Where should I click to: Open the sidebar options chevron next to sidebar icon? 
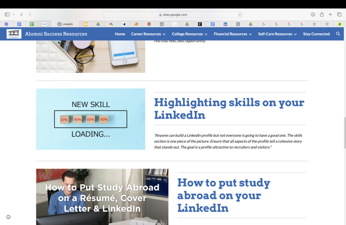click(x=14, y=15)
